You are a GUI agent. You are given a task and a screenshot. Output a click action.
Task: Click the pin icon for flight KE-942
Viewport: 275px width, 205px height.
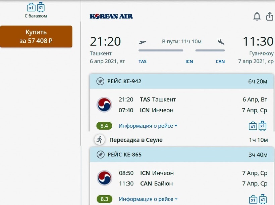click(x=100, y=81)
